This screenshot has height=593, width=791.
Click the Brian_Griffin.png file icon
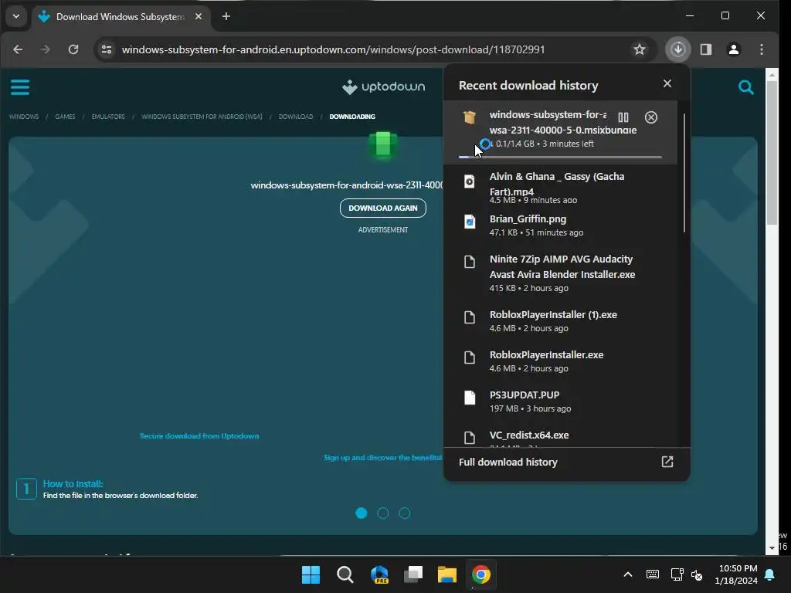pos(469,222)
